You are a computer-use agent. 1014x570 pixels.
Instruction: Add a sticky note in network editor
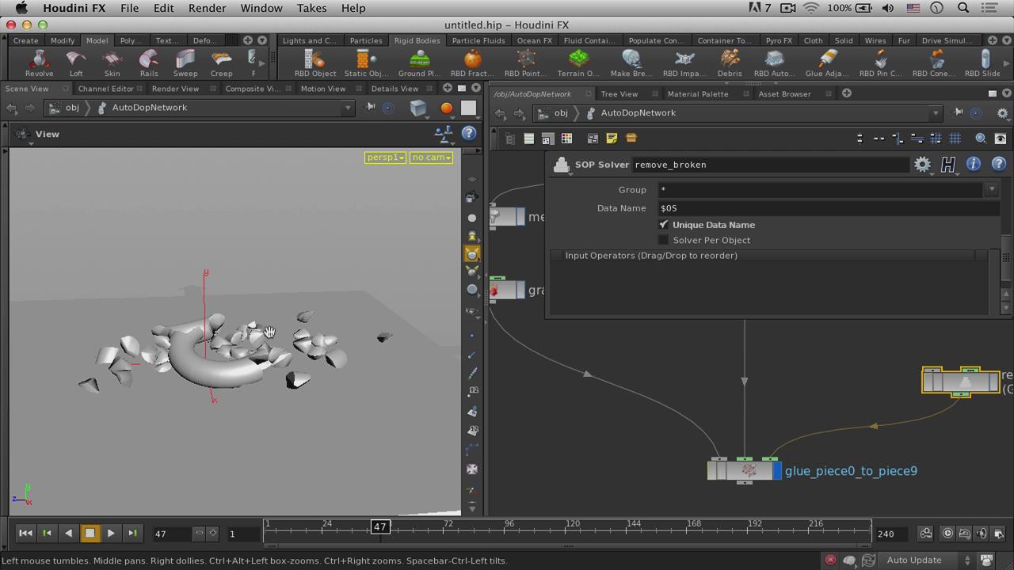point(612,139)
